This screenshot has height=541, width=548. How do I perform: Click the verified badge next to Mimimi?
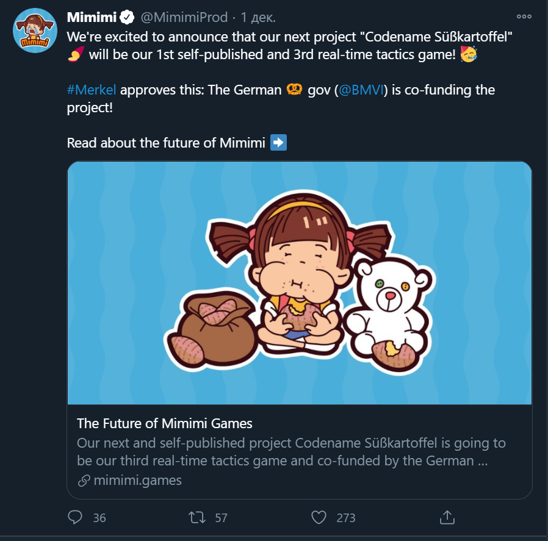126,16
